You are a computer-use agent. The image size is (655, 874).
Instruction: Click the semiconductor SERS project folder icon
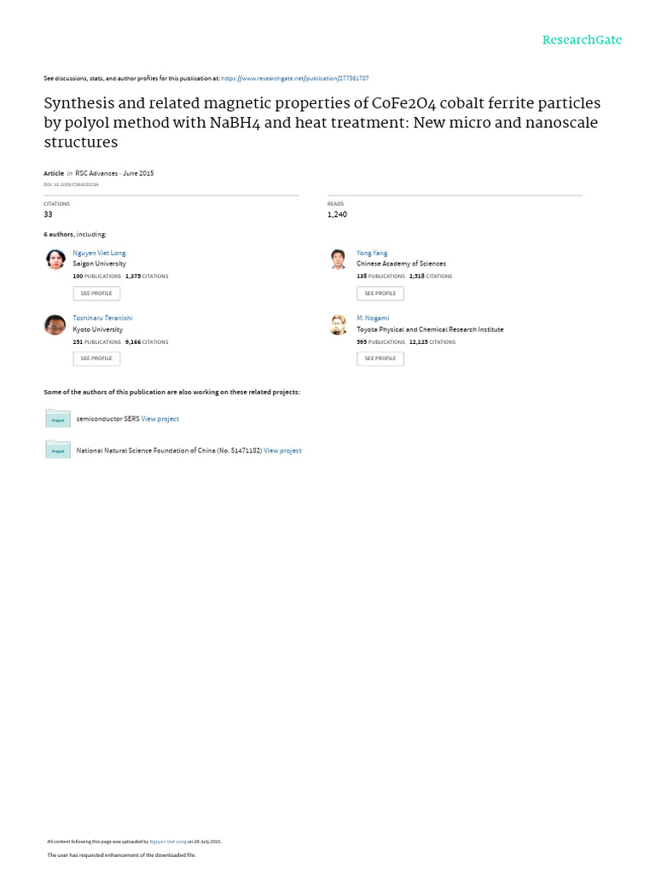[x=58, y=418]
